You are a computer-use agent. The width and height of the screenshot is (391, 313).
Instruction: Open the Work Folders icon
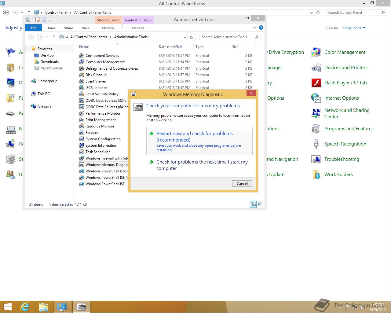point(316,175)
